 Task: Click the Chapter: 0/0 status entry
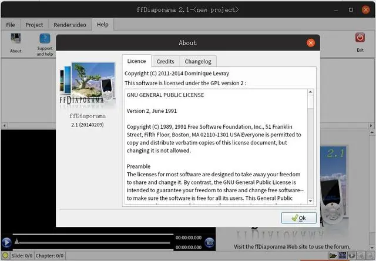pos(49,256)
